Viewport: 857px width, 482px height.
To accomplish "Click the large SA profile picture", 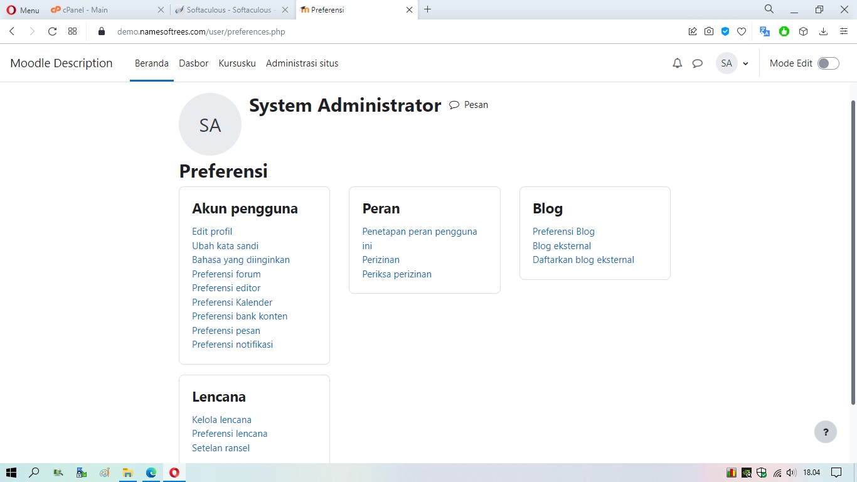I will [210, 124].
